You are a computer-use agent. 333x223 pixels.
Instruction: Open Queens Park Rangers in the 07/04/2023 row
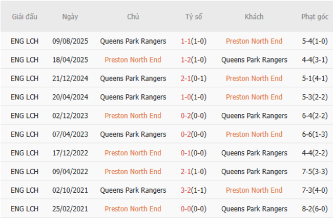pos(133,134)
